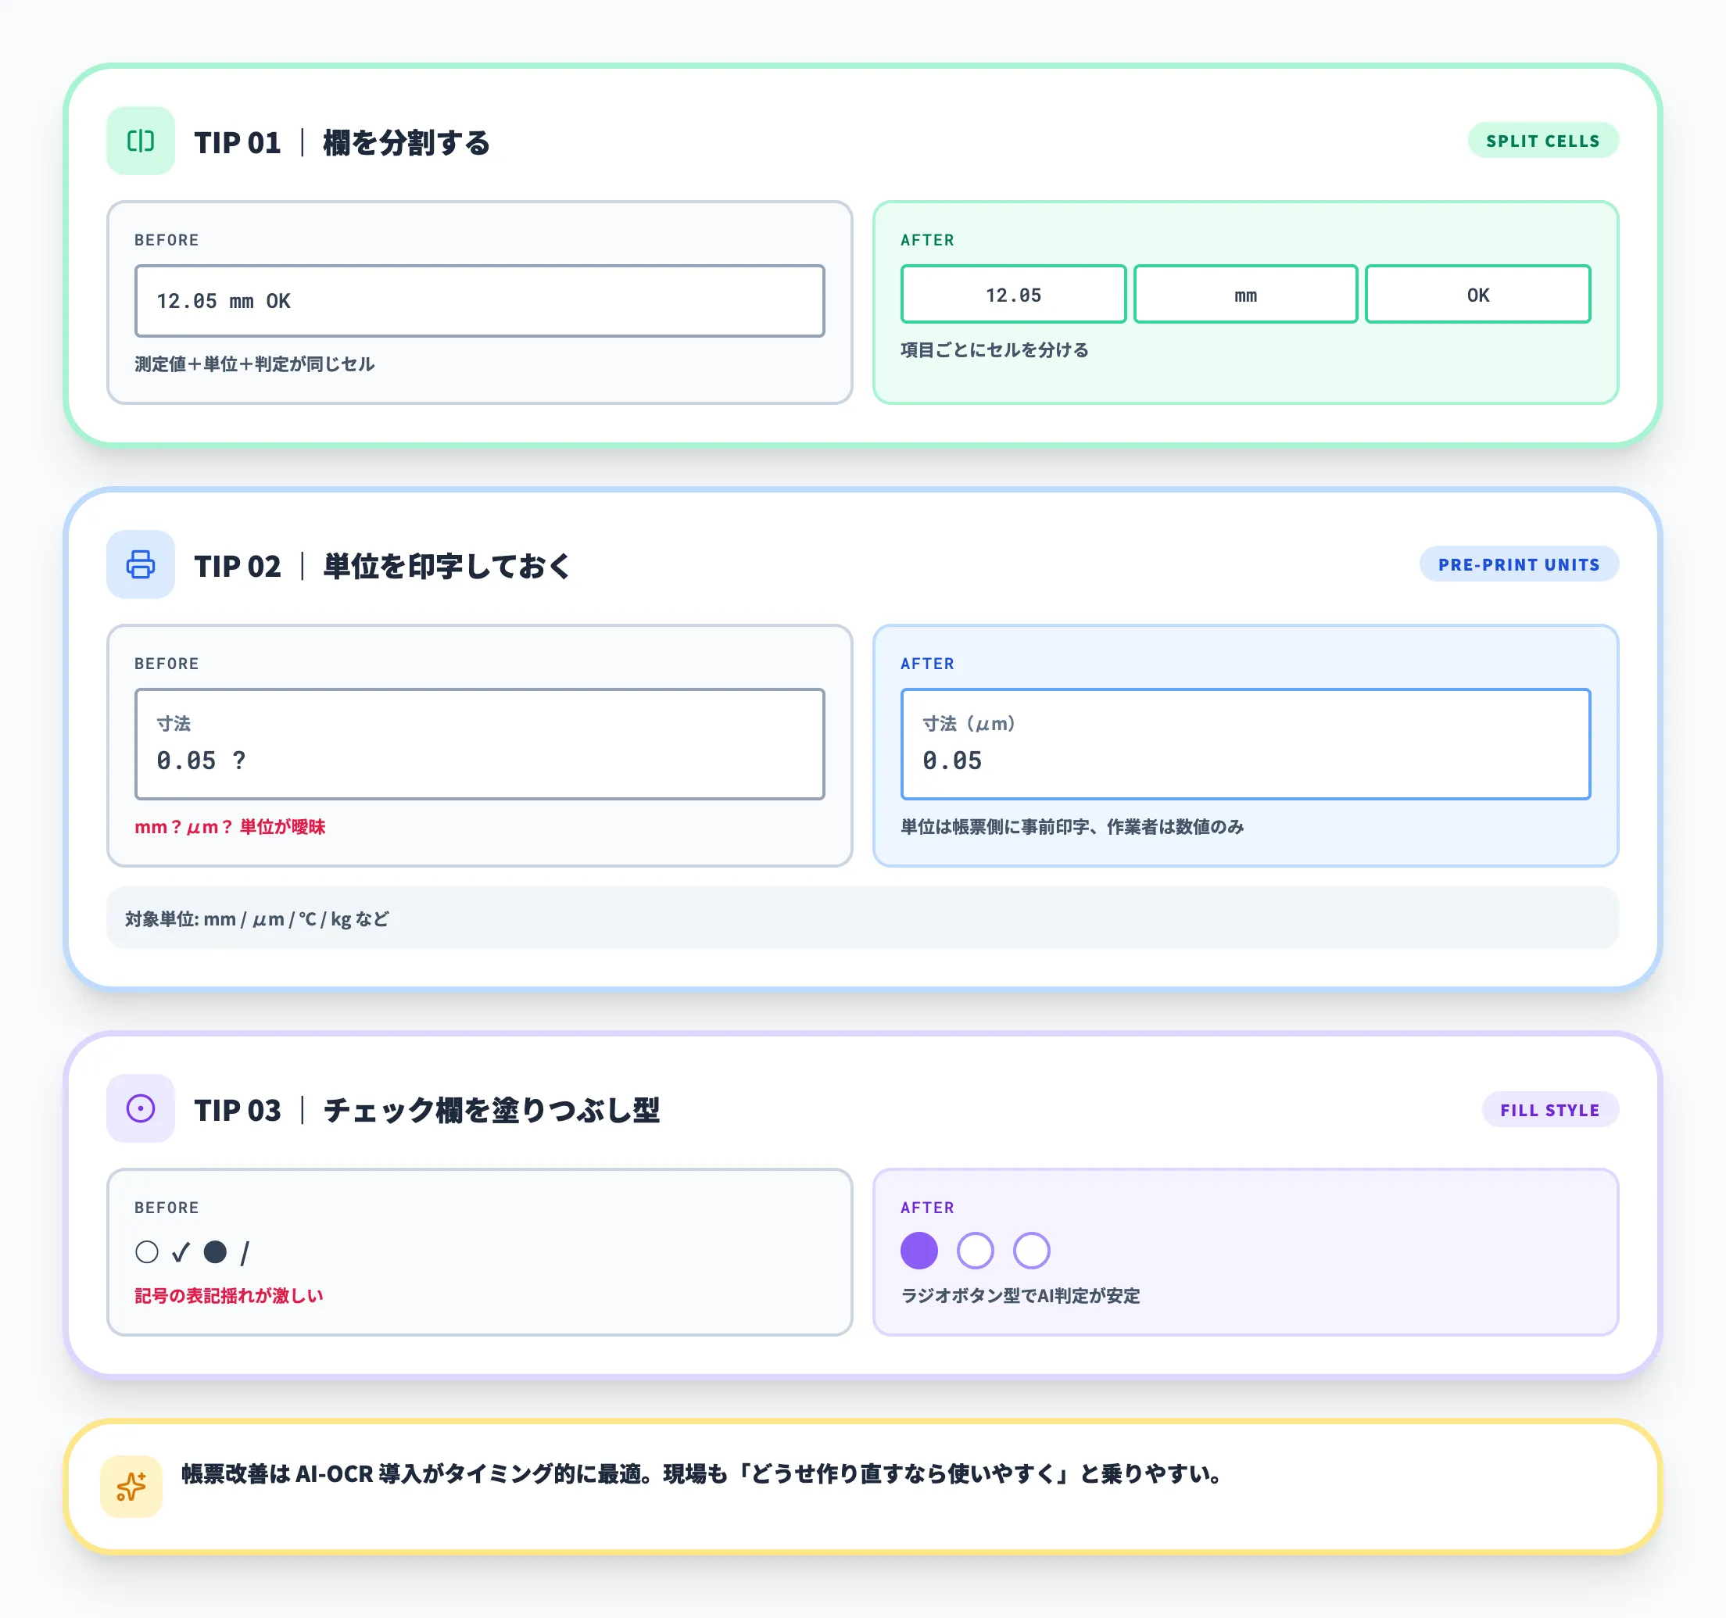This screenshot has width=1726, height=1618.
Task: Click the empty circle symbol in BEFORE panel
Action: tap(147, 1251)
